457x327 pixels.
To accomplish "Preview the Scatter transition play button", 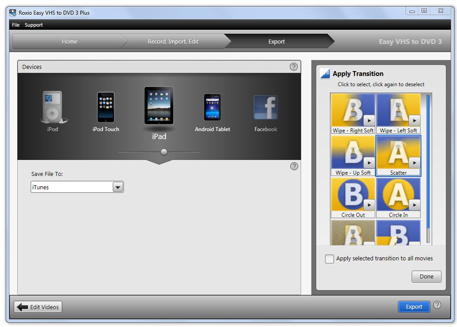I will point(415,163).
